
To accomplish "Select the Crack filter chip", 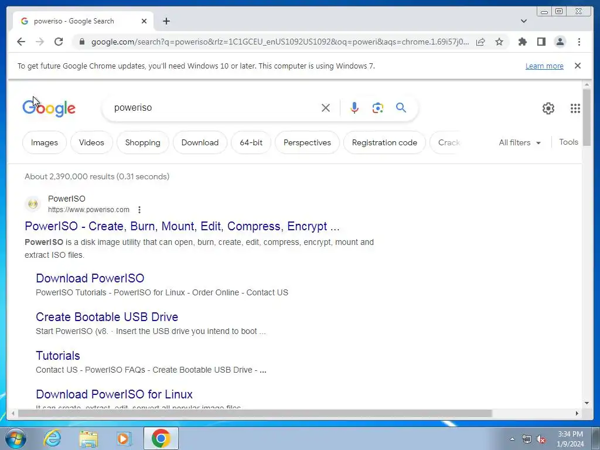I will [x=446, y=142].
